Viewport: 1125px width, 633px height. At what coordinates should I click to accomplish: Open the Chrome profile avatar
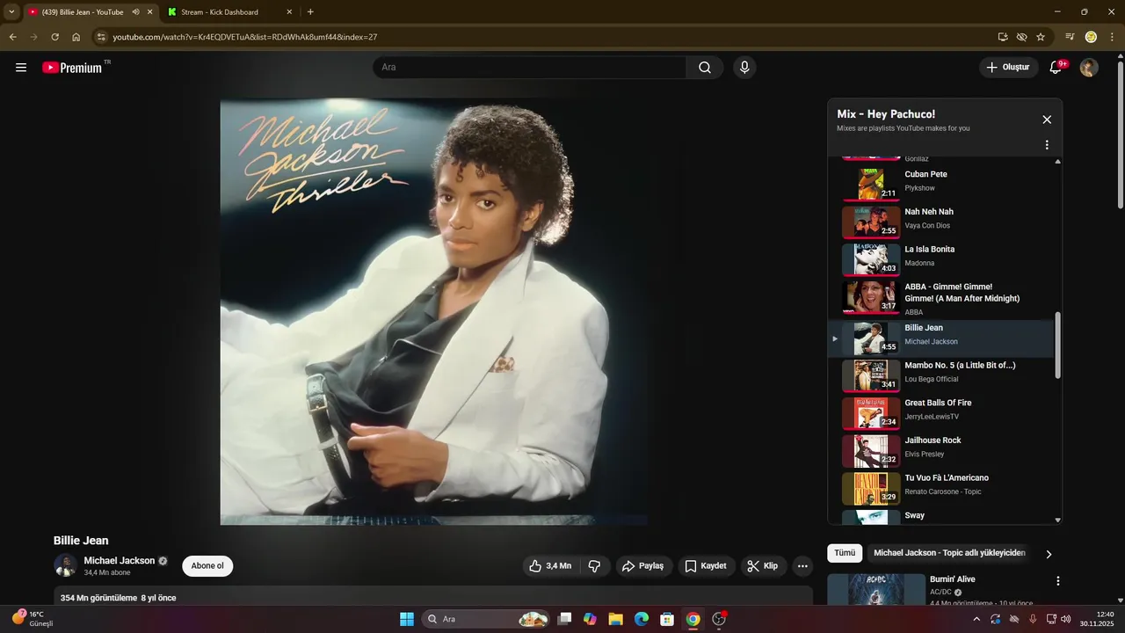[x=1091, y=37]
